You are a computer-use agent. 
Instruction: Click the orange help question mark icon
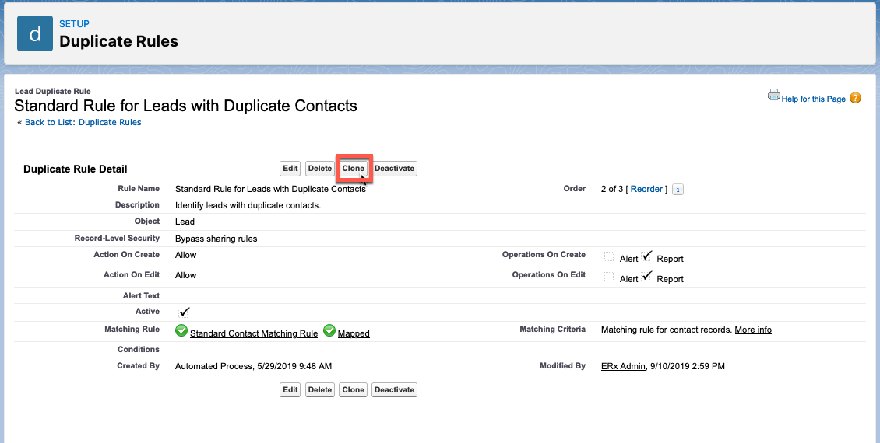point(855,98)
